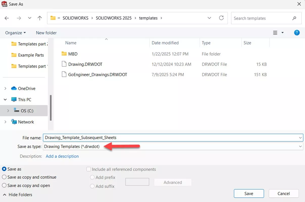Open the Organize menu
The height and width of the screenshot is (202, 305).
(x=15, y=33)
